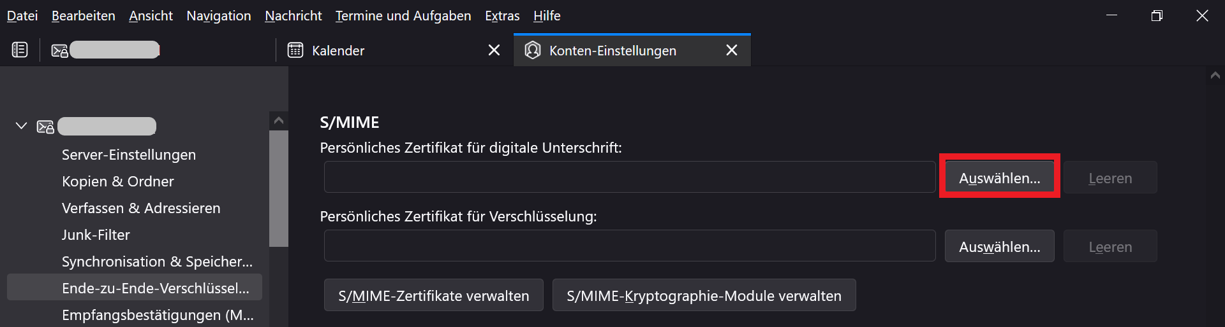Select Server-Einstellungen in the sidebar
Screen dimensions: 1225x327
click(129, 155)
